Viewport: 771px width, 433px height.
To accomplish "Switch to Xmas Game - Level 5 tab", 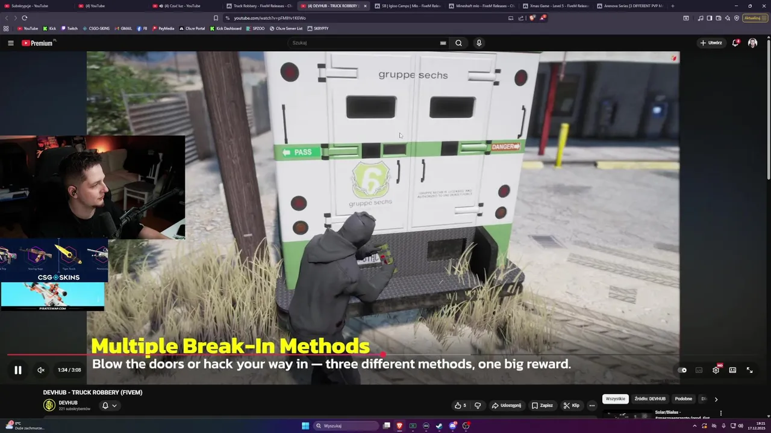I will (554, 6).
